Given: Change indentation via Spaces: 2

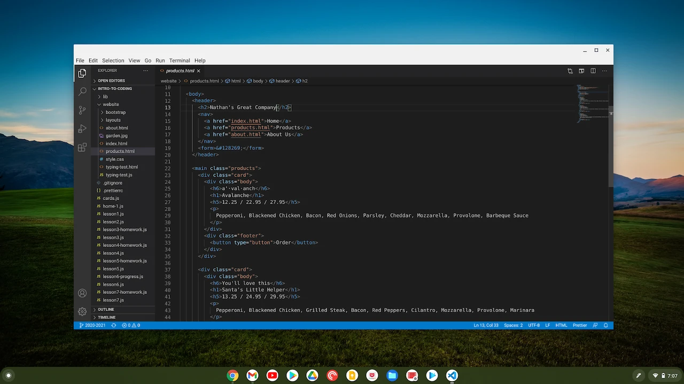Looking at the screenshot, I should click(514, 325).
